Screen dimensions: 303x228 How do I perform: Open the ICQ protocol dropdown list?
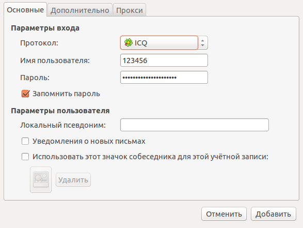(x=164, y=42)
